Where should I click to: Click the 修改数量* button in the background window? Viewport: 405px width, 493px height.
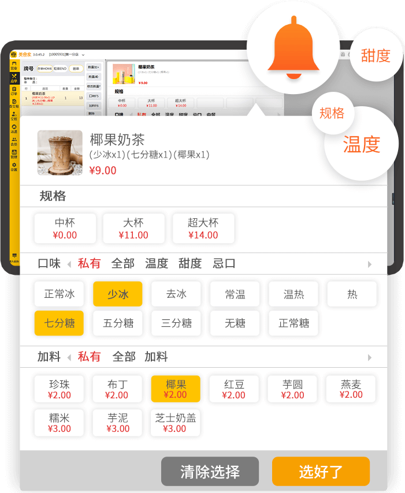click(94, 86)
